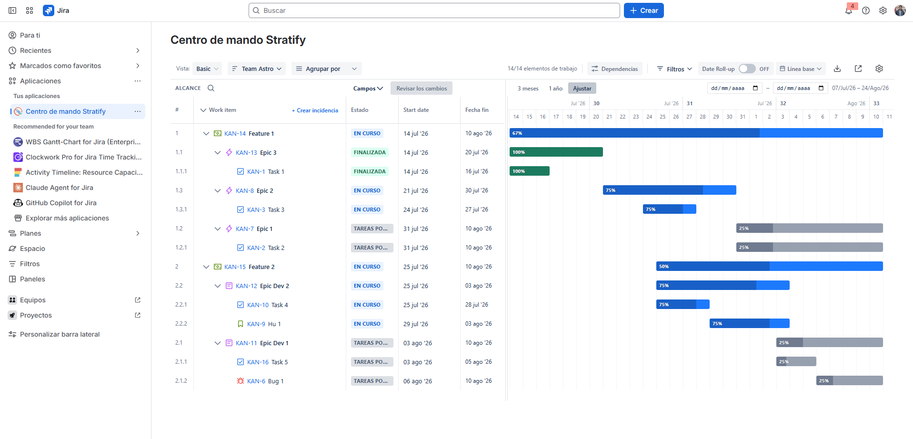
Task: Click Revisar los cambios button
Action: click(x=421, y=89)
